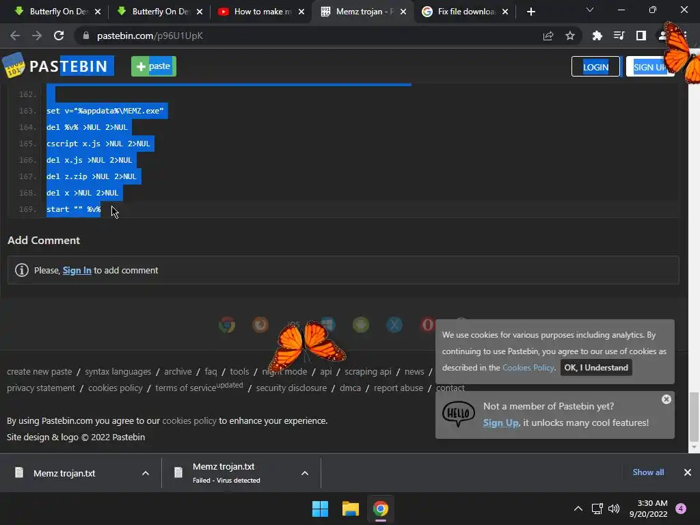Click the Firefox icon in footer
The image size is (700, 525).
point(260,325)
